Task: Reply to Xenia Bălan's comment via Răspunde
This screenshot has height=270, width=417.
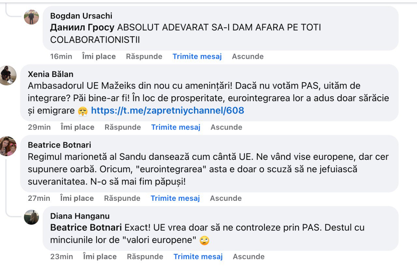Action: [122, 127]
